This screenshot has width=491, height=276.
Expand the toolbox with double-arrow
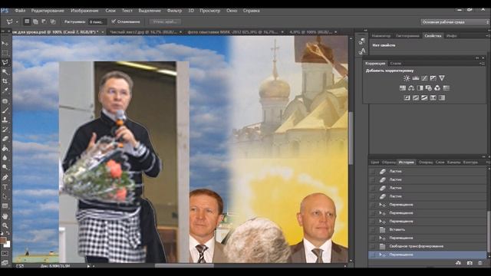[3, 31]
